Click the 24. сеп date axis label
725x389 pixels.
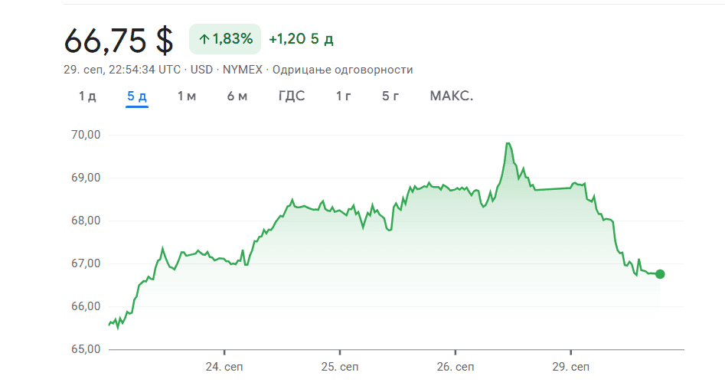point(224,368)
